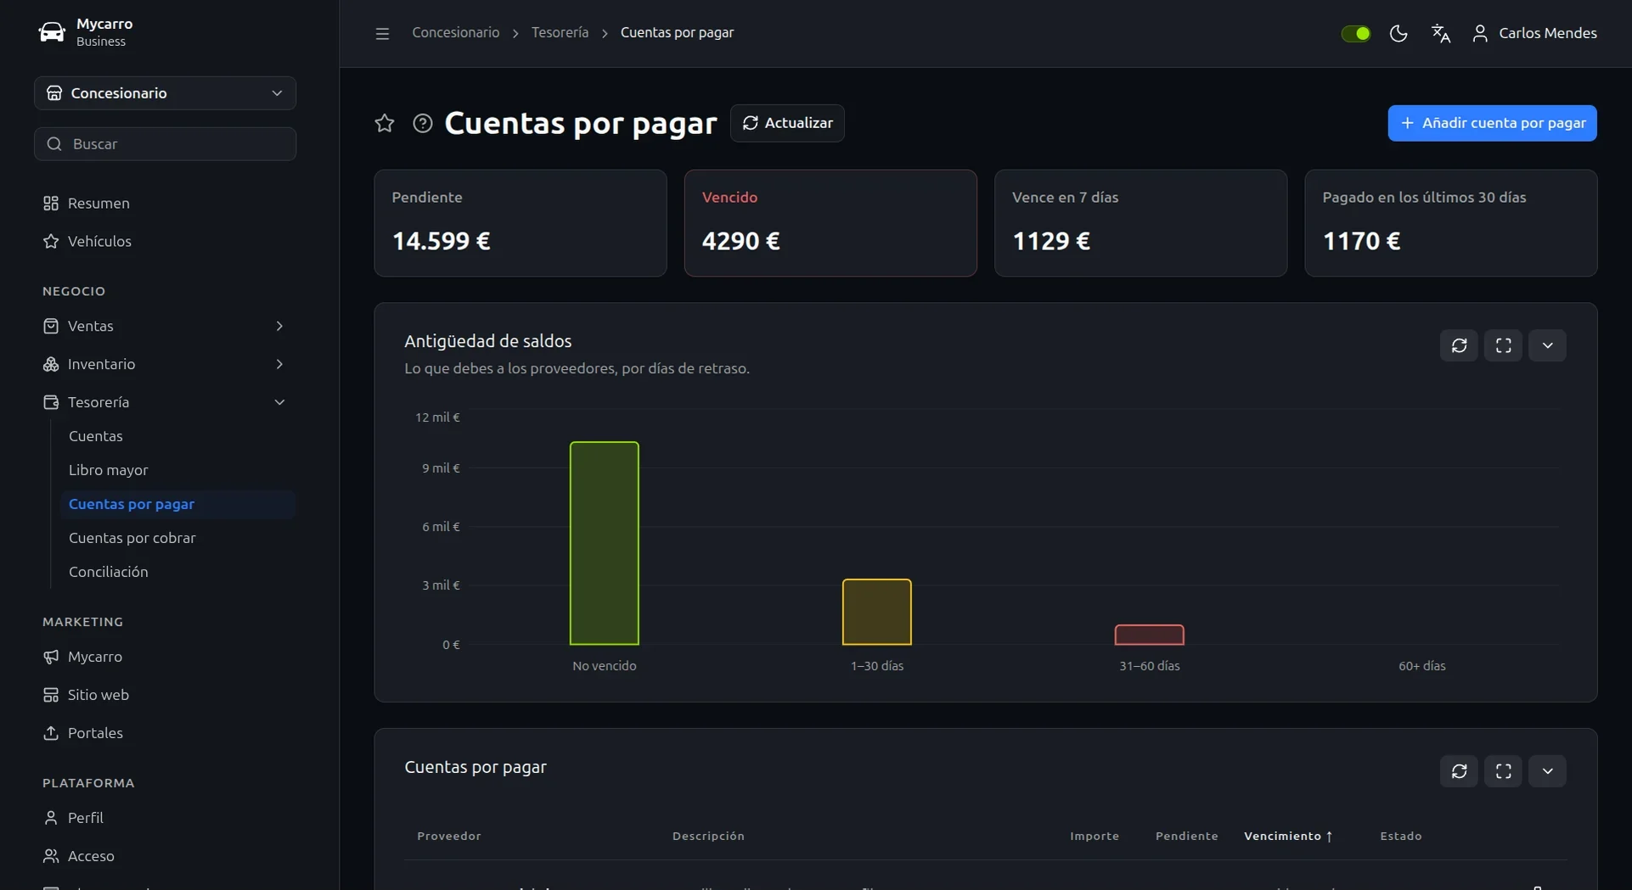Viewport: 1632px width, 890px height.
Task: Open Cuentas por cobrar in the sidebar
Action: tap(178, 538)
